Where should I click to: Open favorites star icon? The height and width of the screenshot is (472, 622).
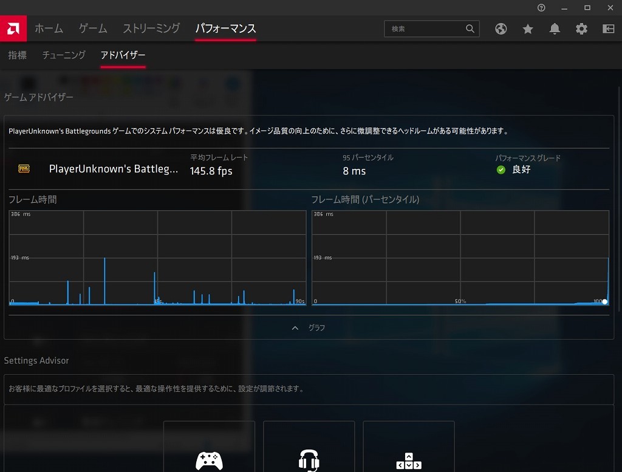(528, 29)
